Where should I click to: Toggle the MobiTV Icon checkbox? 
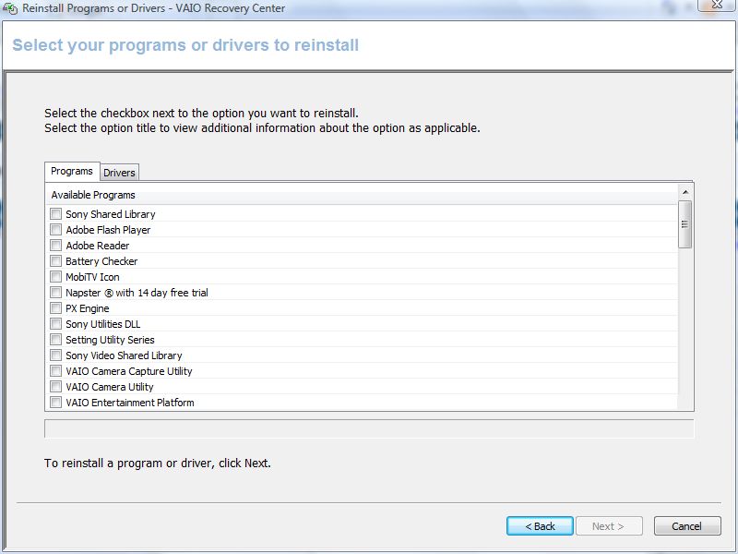point(55,276)
